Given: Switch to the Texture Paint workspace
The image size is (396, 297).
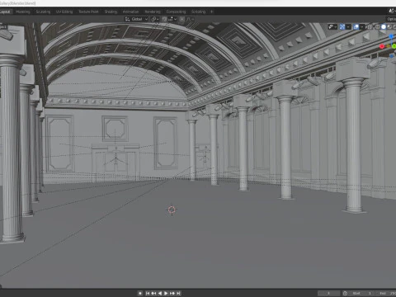Looking at the screenshot, I should coord(88,12).
